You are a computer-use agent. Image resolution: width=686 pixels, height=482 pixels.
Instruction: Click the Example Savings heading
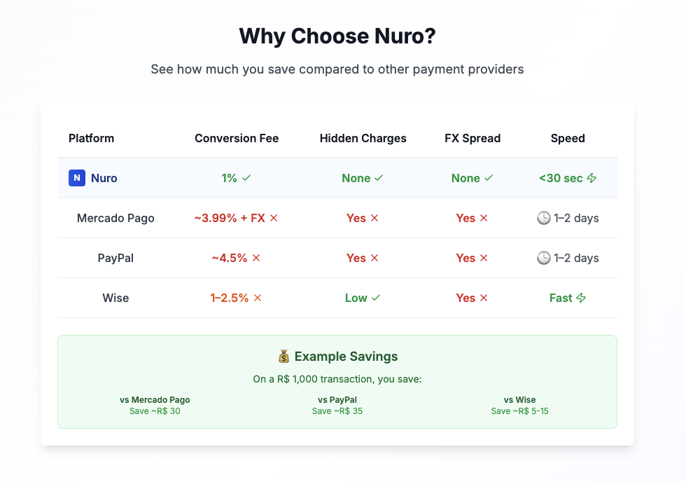pyautogui.click(x=346, y=357)
